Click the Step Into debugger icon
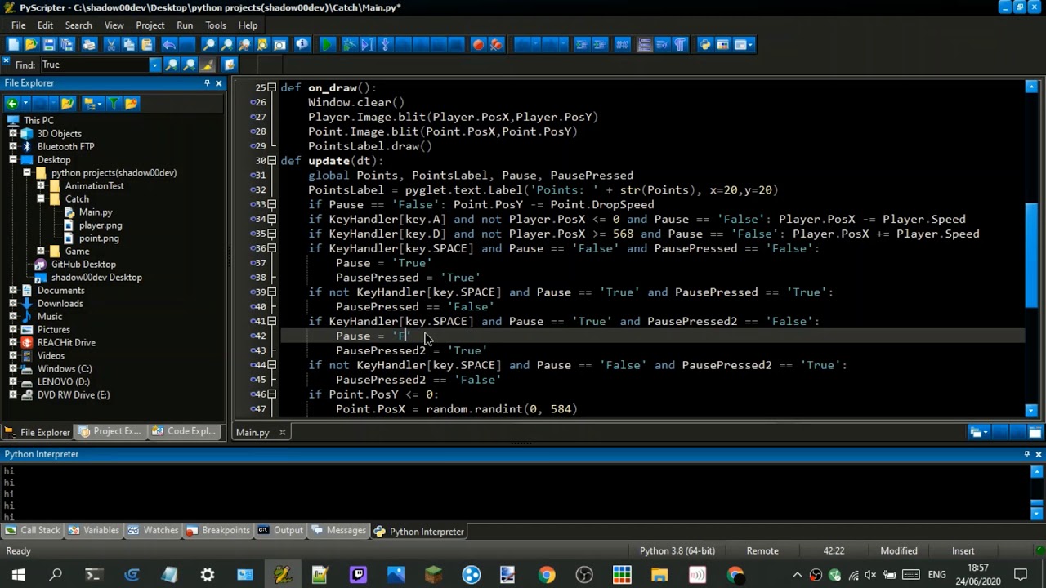 pos(385,44)
